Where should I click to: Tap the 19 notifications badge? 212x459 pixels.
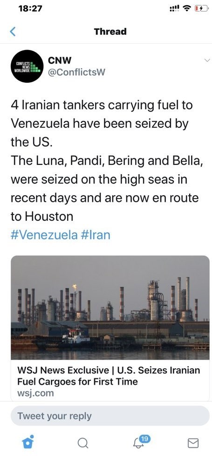point(144,438)
